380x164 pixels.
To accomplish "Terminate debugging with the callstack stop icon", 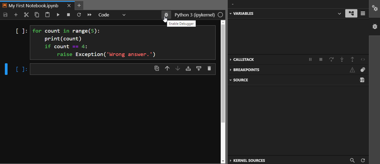I will (321, 60).
